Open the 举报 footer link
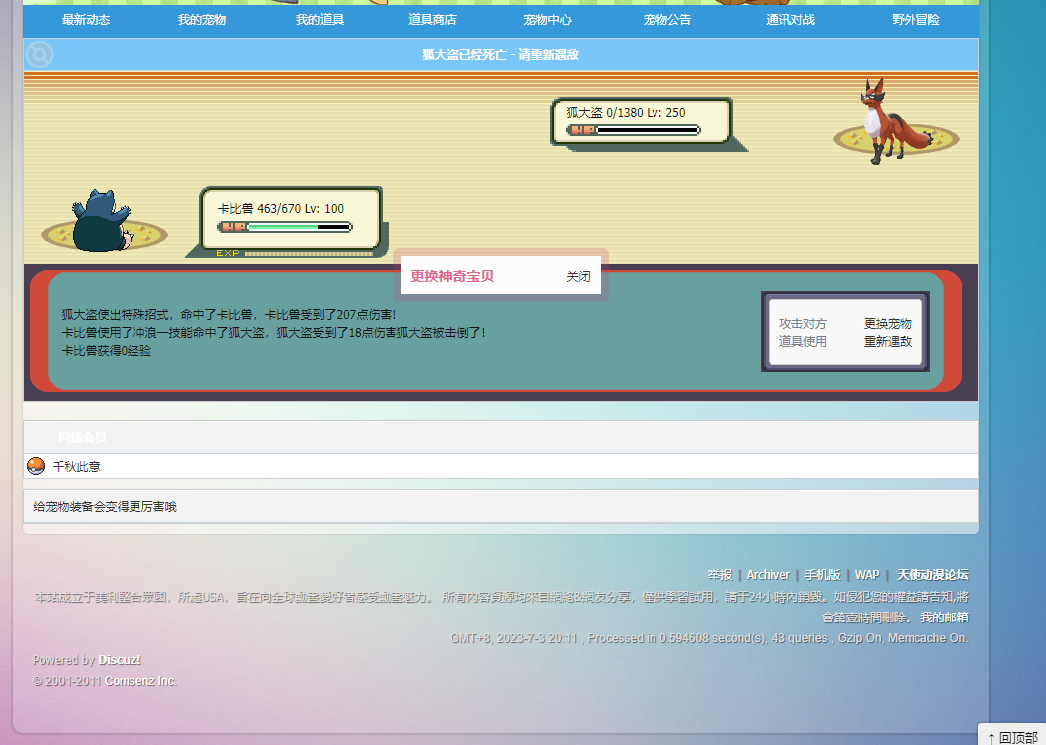Image resolution: width=1046 pixels, height=745 pixels. pos(720,575)
